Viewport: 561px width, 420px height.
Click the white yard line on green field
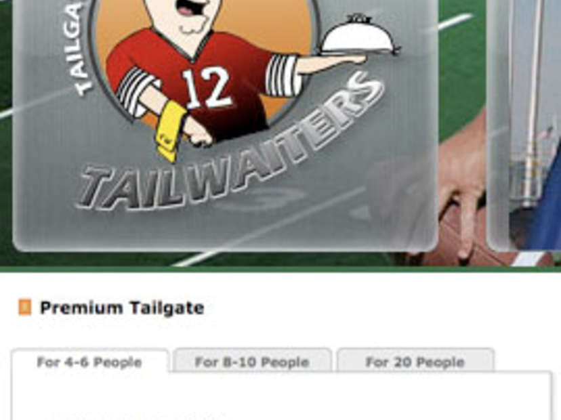click(x=455, y=21)
